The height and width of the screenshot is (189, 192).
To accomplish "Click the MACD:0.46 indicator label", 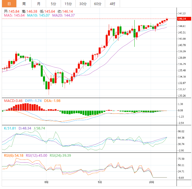I will point(13,101).
